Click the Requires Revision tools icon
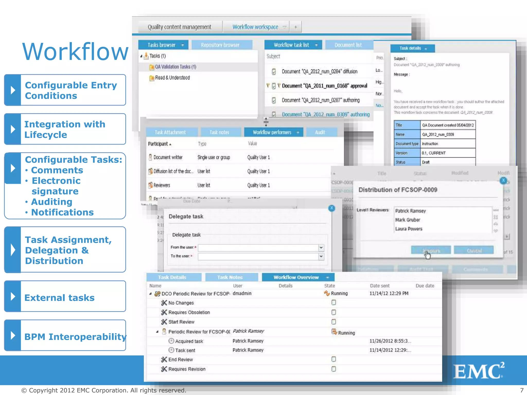The height and width of the screenshot is (395, 527). point(164,369)
